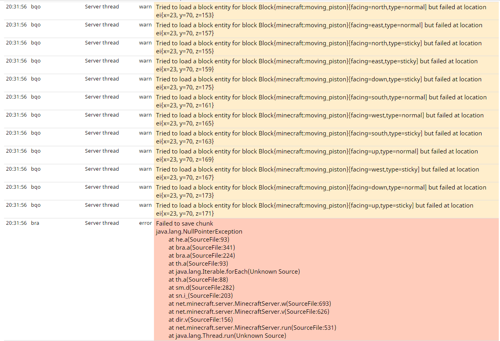Select stack trace line 'at sm.d(SourceFile:282)'
The width and height of the screenshot is (500, 341).
point(201,288)
